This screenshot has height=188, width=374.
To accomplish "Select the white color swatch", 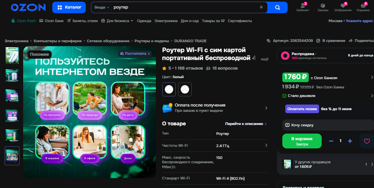I will (x=169, y=89).
